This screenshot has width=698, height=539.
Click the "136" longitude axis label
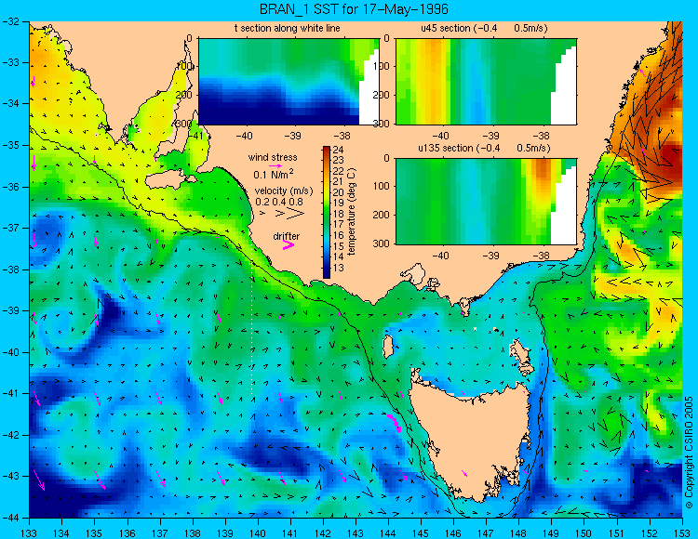tap(127, 533)
